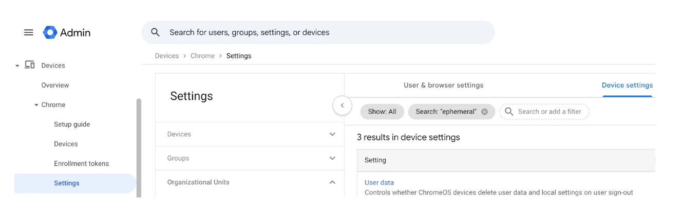682x212 pixels.
Task: Click the Google Admin logo
Action: point(50,33)
